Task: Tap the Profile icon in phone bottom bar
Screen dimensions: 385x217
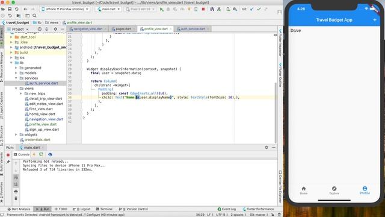Action: coord(365,190)
